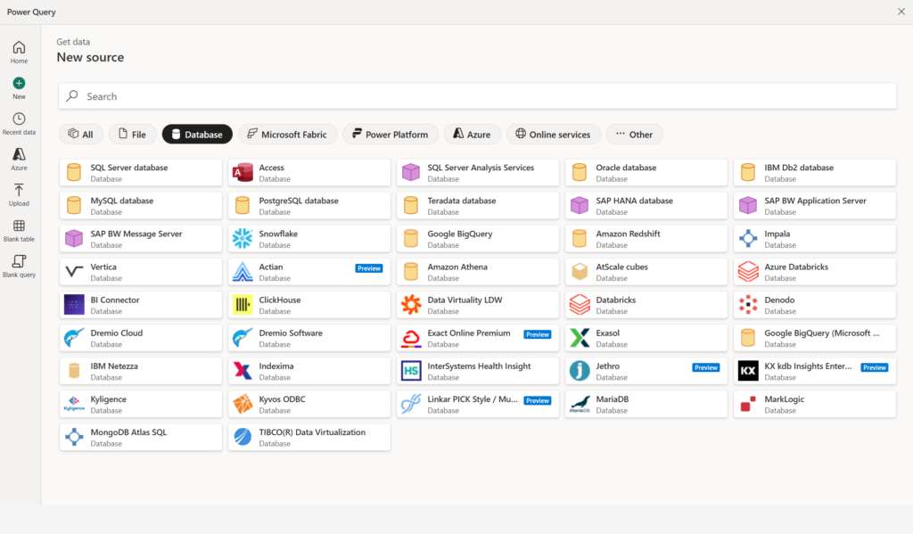
Task: Click the Upload sidebar icon
Action: [x=19, y=194]
